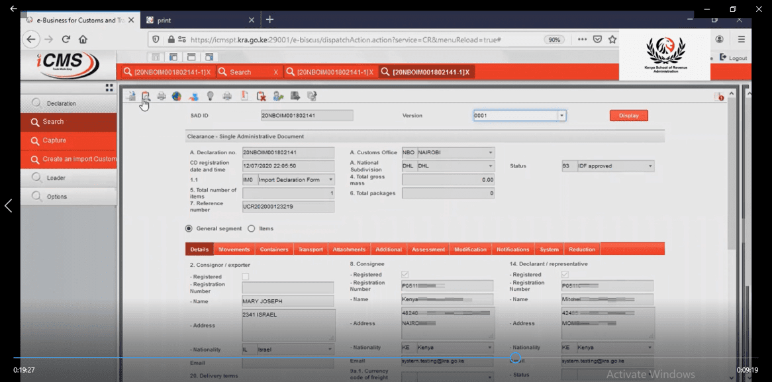Open Capture in the left sidebar

[68, 140]
